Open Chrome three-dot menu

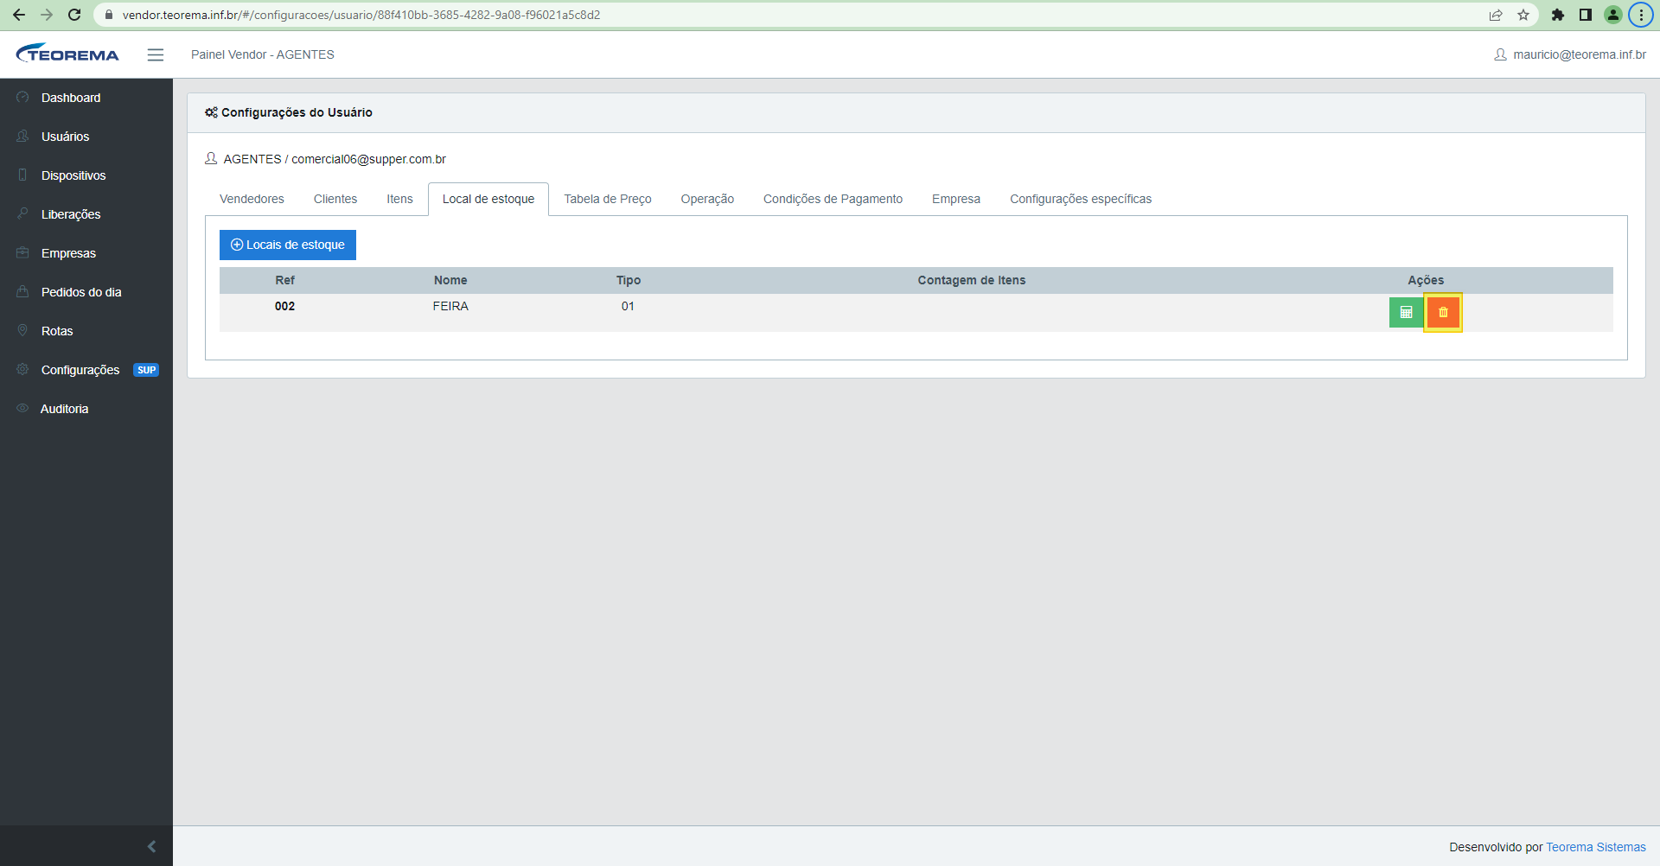(x=1641, y=15)
